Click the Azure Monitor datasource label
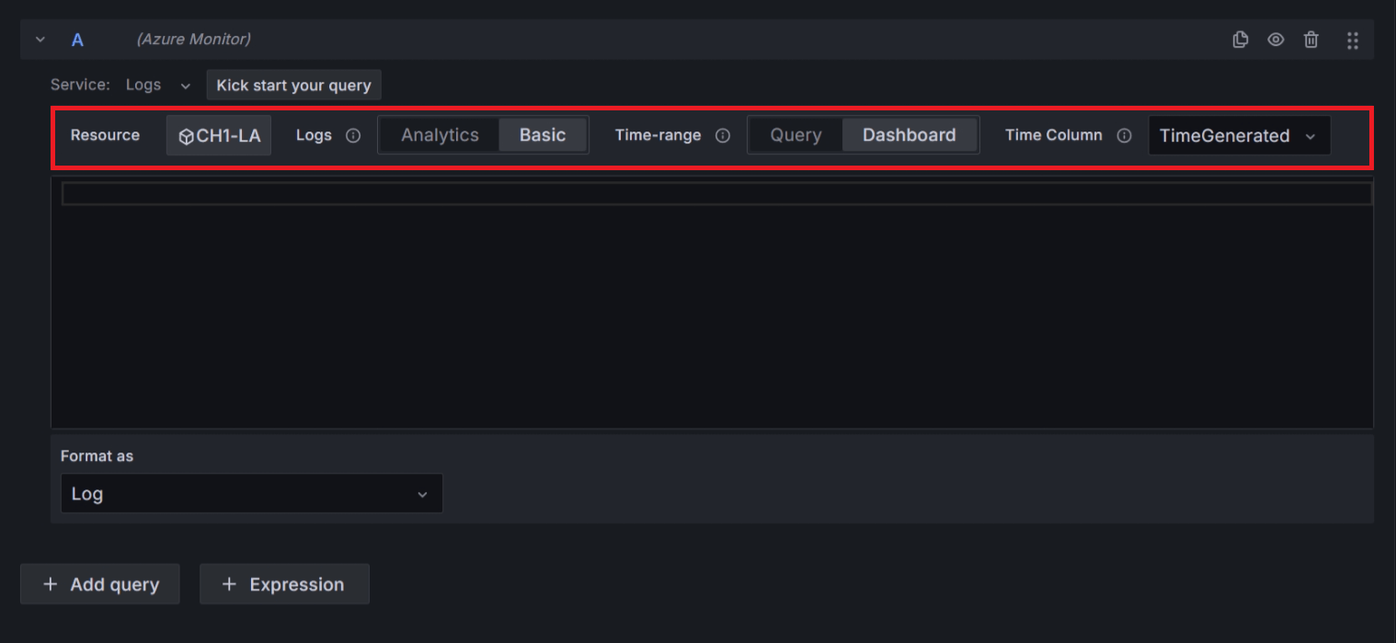The width and height of the screenshot is (1396, 643). pyautogui.click(x=193, y=40)
